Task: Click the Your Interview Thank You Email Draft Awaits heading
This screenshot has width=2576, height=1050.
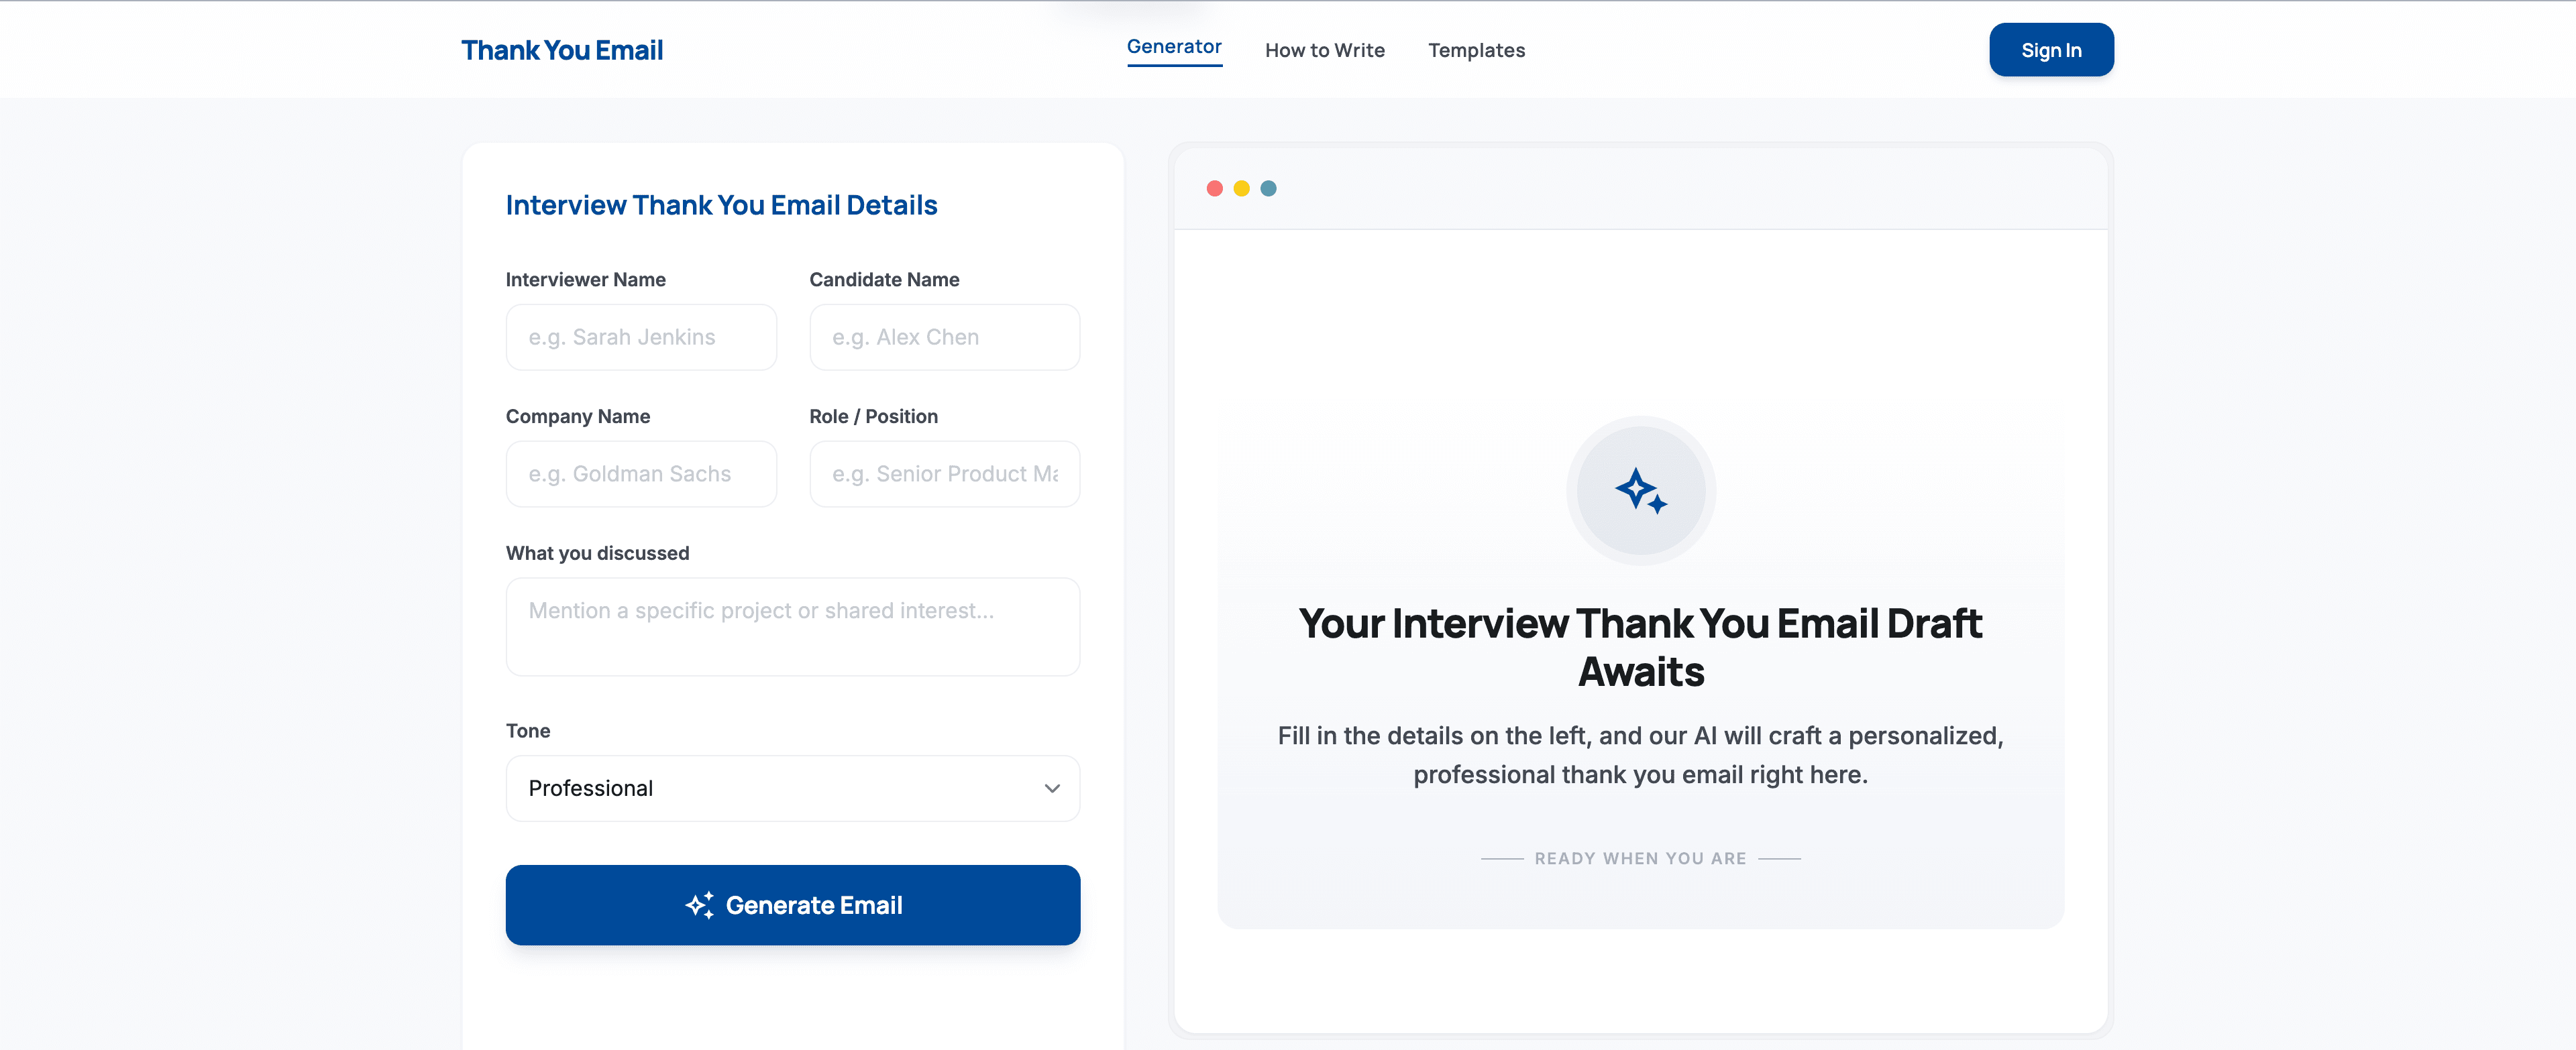Action: pyautogui.click(x=1640, y=648)
